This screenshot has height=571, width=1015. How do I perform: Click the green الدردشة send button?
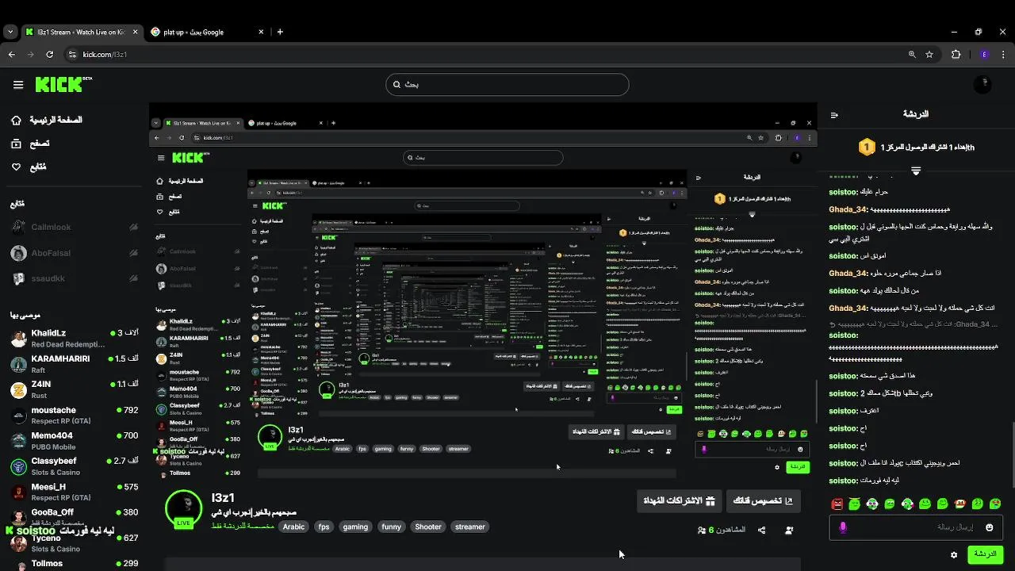click(985, 554)
